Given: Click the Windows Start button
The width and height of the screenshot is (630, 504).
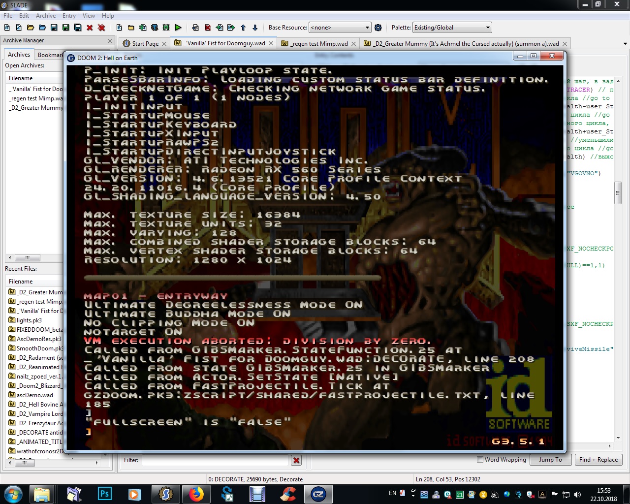Looking at the screenshot, I should pyautogui.click(x=13, y=494).
